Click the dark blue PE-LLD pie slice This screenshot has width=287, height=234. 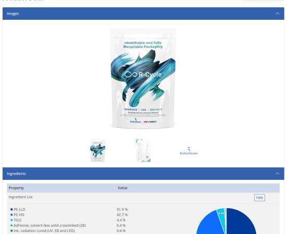coord(241,223)
